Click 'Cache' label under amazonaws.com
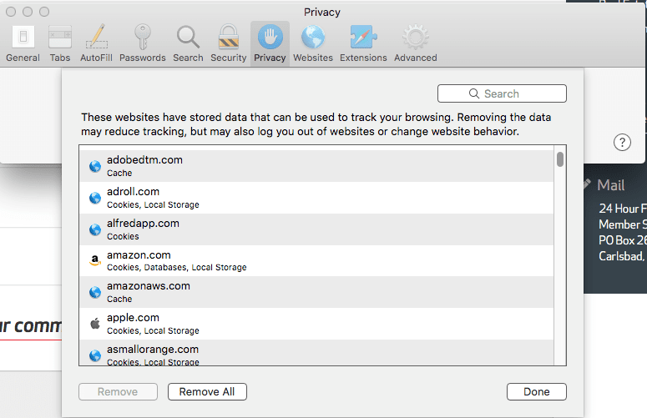 click(119, 300)
